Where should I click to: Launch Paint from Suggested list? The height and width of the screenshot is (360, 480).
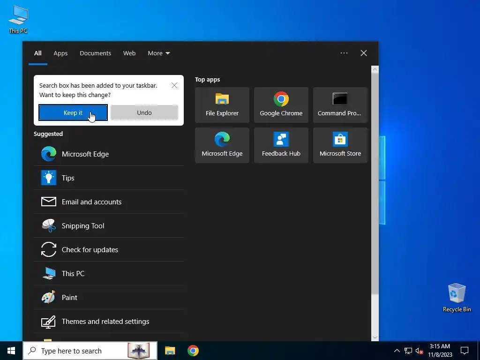coord(109,297)
